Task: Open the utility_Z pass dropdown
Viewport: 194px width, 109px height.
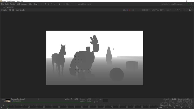Action: 69,99
